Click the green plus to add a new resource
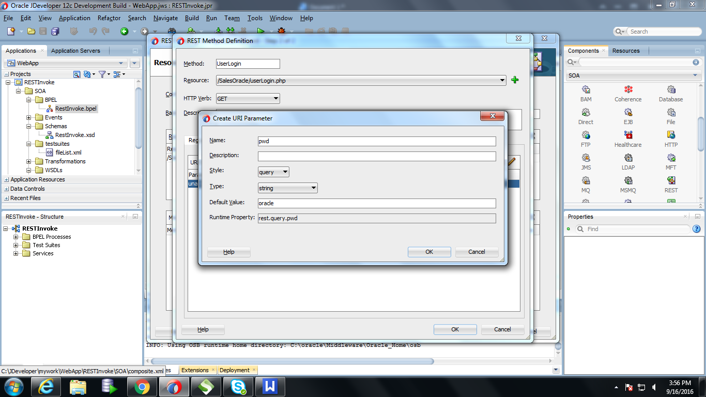706x397 pixels. coord(515,80)
